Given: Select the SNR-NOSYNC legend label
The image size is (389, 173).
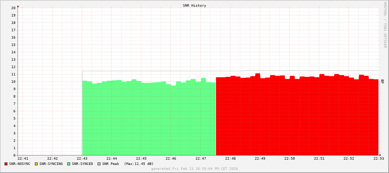Looking at the screenshot, I should pos(20,164).
